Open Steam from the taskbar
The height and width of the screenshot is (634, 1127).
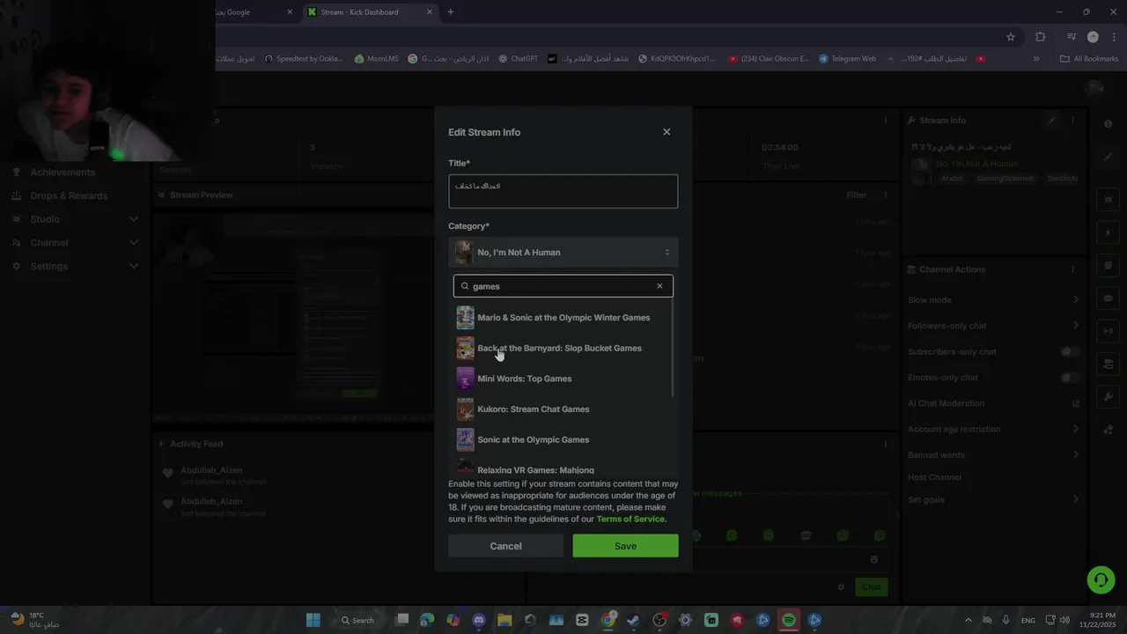click(x=633, y=620)
